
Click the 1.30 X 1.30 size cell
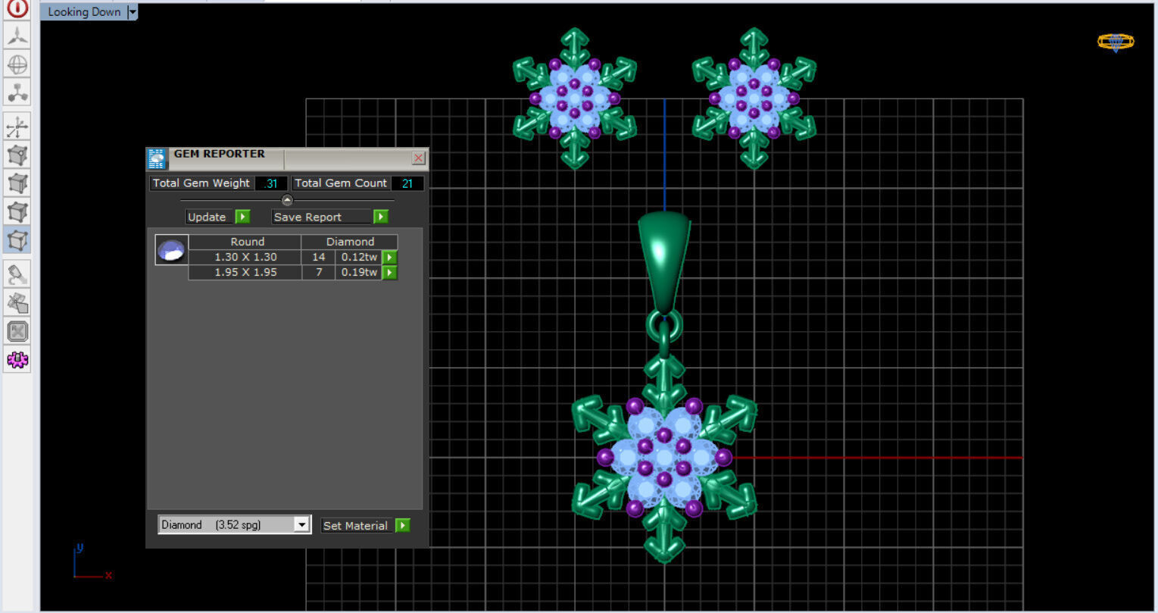click(245, 257)
